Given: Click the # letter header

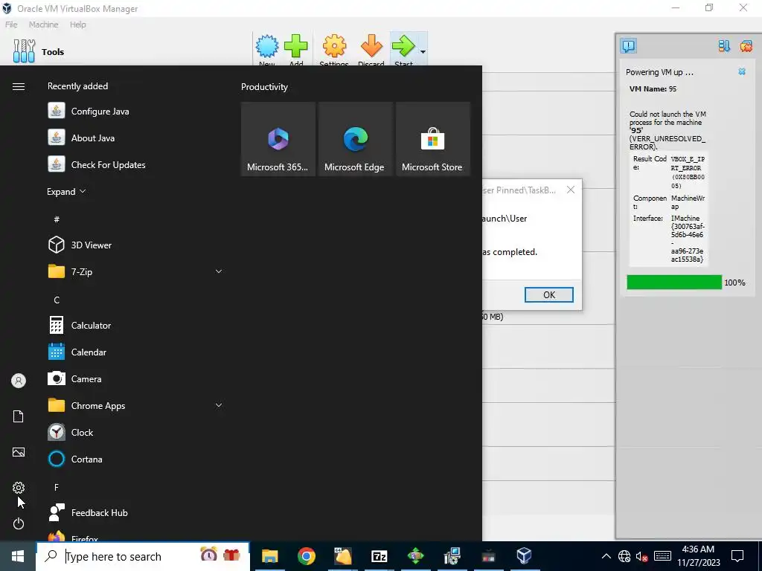Looking at the screenshot, I should (57, 219).
